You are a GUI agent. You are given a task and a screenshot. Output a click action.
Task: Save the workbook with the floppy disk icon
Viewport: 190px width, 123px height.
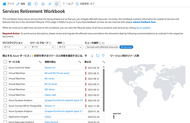coord(29,4)
